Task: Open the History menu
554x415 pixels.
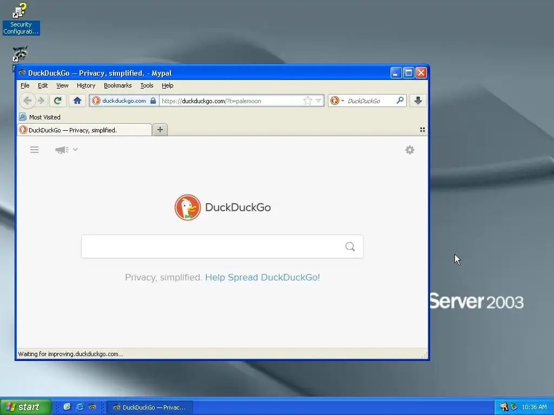Action: click(x=86, y=85)
